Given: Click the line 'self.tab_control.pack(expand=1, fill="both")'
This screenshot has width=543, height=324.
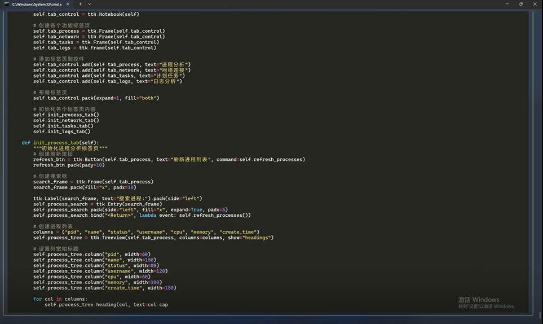Looking at the screenshot, I should [96, 98].
